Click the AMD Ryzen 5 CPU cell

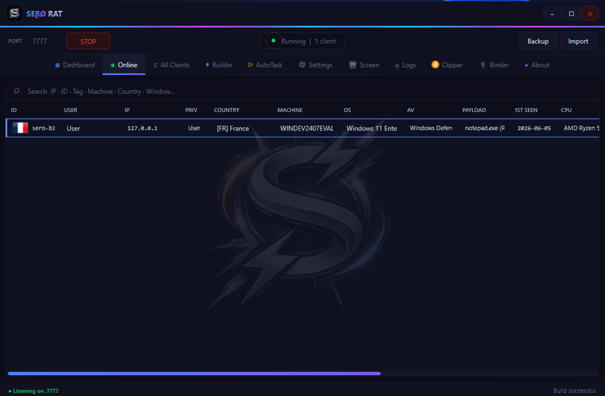[x=582, y=128]
